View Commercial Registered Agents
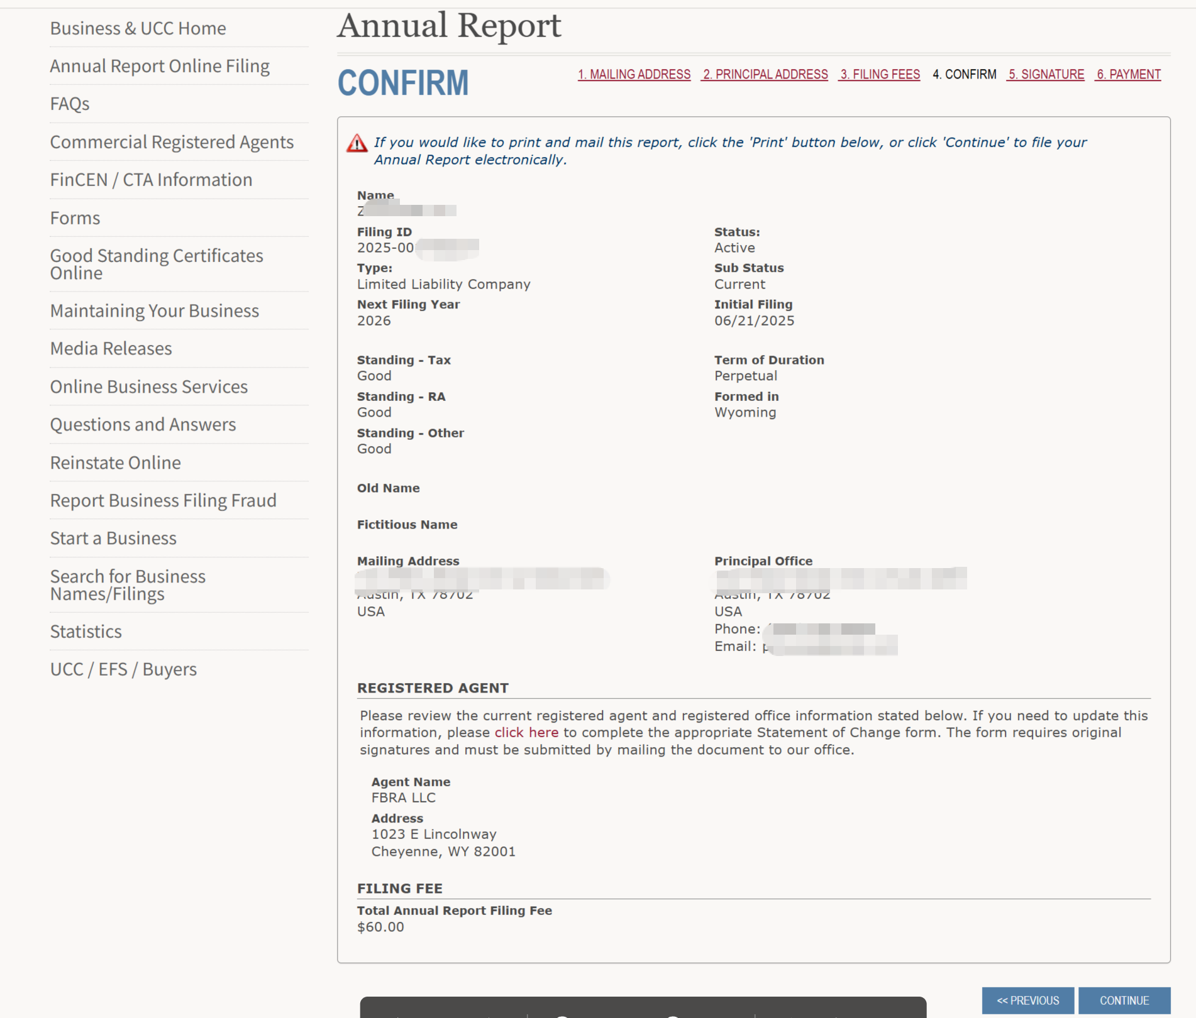Viewport: 1196px width, 1018px height. coord(172,142)
